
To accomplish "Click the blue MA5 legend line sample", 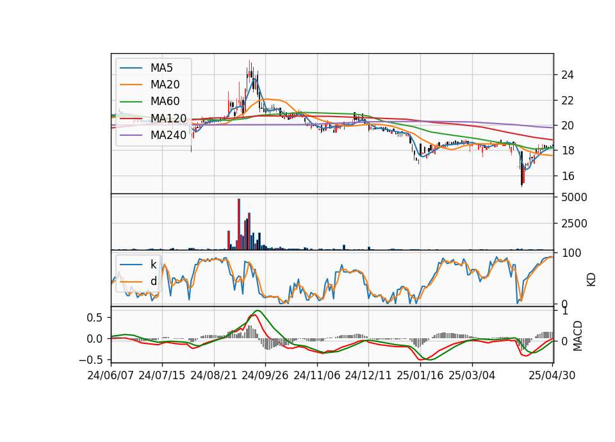I will 131,68.
